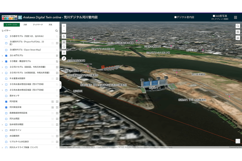Image resolution: width=242 pixels, height=161 pixels.
Task: Enable 3D都市モデル (Project PLATEAU) layer
Action: [6, 43]
